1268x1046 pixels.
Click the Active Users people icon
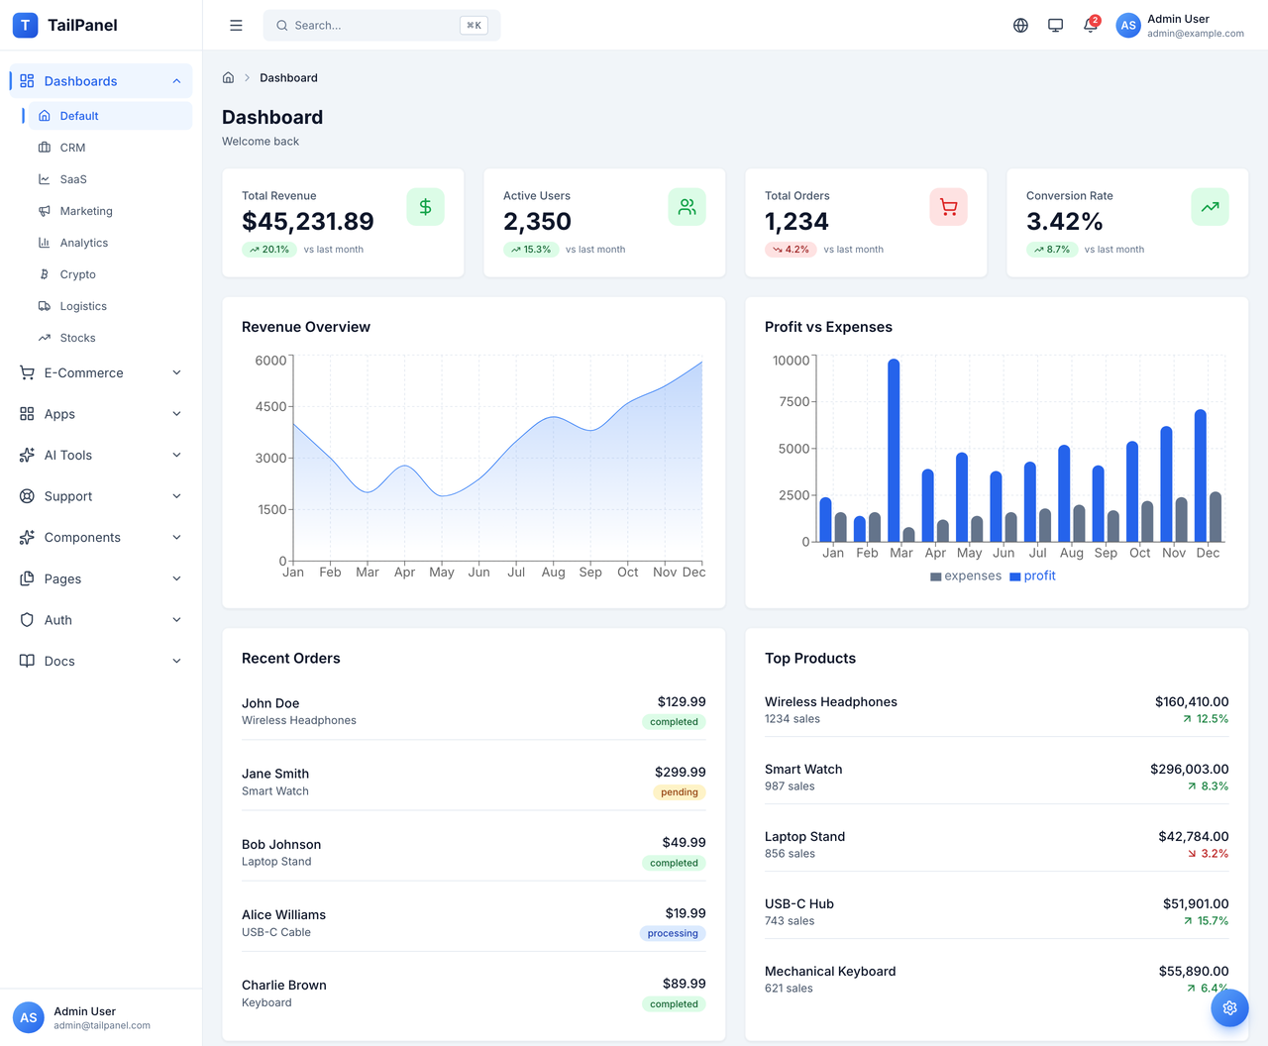[687, 207]
